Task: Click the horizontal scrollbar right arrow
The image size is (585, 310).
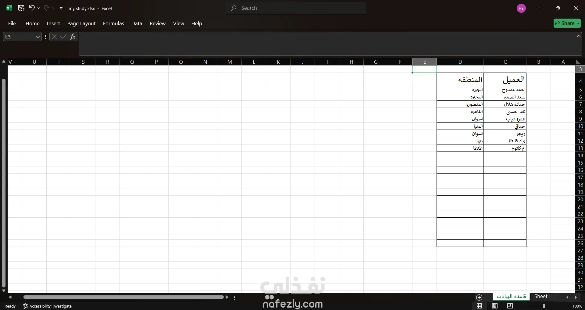Action: click(x=227, y=297)
